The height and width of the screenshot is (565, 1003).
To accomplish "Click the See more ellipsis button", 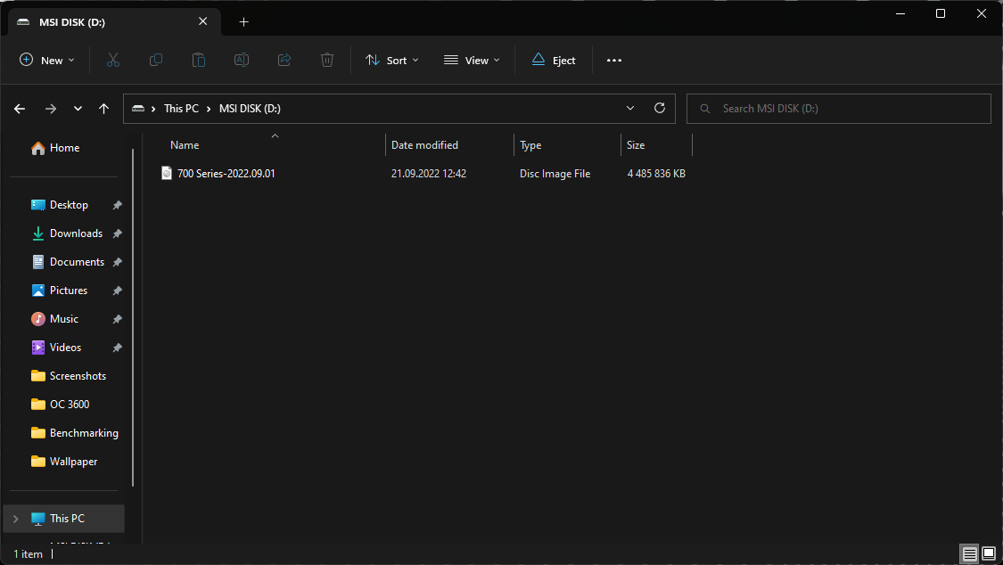I will (x=613, y=60).
